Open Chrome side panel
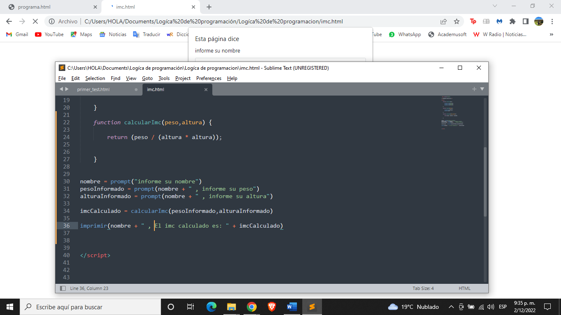 point(526,21)
